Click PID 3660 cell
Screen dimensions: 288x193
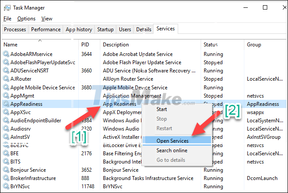(x=86, y=71)
